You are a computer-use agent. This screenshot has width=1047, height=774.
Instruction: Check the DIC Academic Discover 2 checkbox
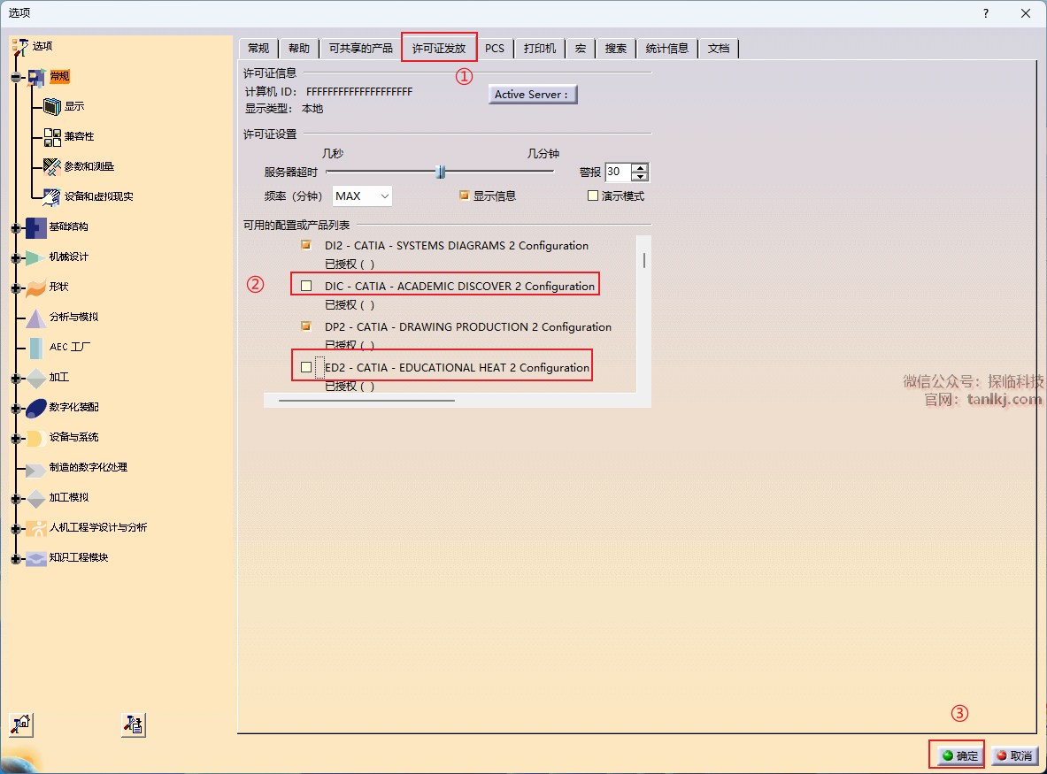click(306, 286)
